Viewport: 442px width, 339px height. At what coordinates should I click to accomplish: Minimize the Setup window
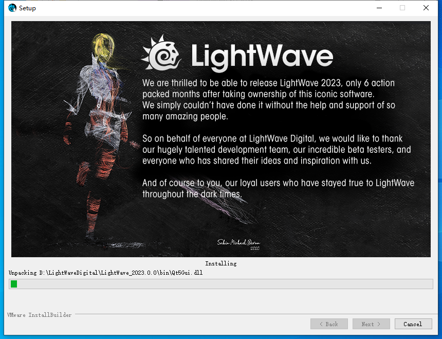click(379, 8)
